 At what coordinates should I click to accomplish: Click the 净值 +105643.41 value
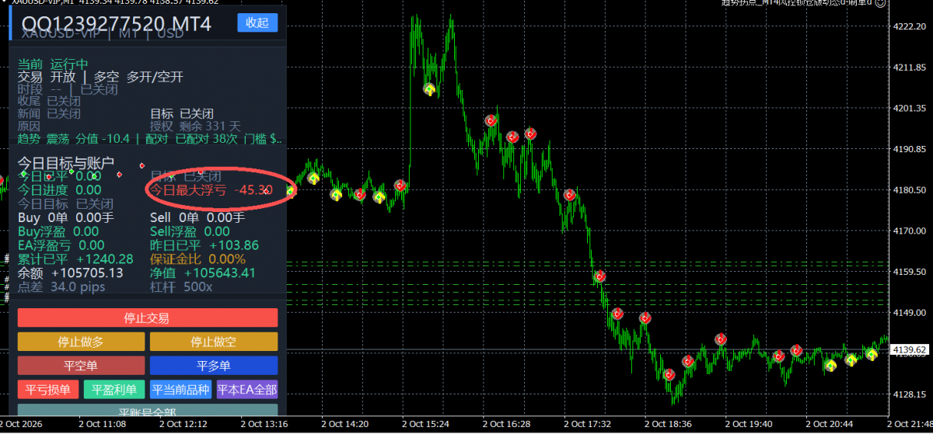202,273
